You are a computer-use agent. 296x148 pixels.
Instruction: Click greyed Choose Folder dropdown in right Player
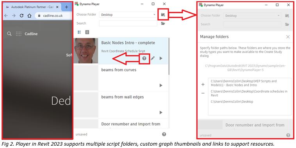(x=252, y=16)
